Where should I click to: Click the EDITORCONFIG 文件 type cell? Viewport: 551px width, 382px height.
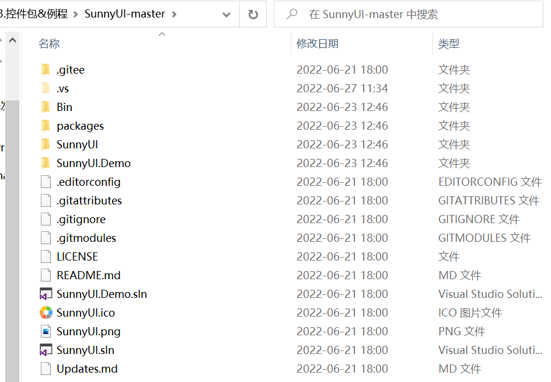coord(490,182)
